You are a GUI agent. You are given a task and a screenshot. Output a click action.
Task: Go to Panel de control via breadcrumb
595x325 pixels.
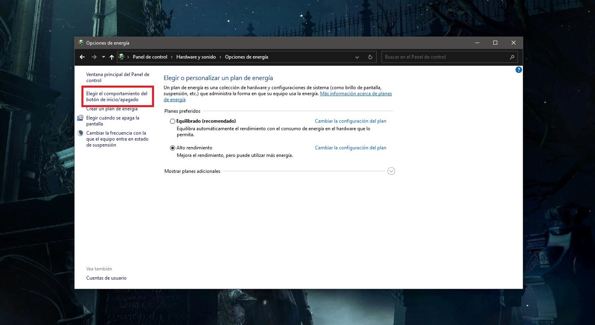pos(150,57)
